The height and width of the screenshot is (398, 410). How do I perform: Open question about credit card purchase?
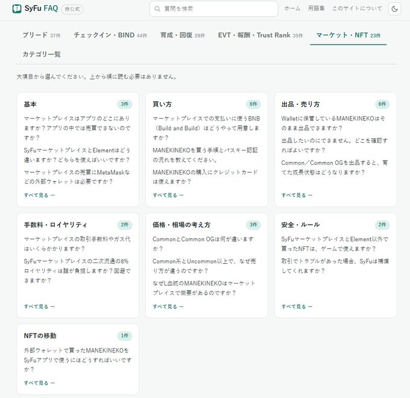tap(206, 177)
